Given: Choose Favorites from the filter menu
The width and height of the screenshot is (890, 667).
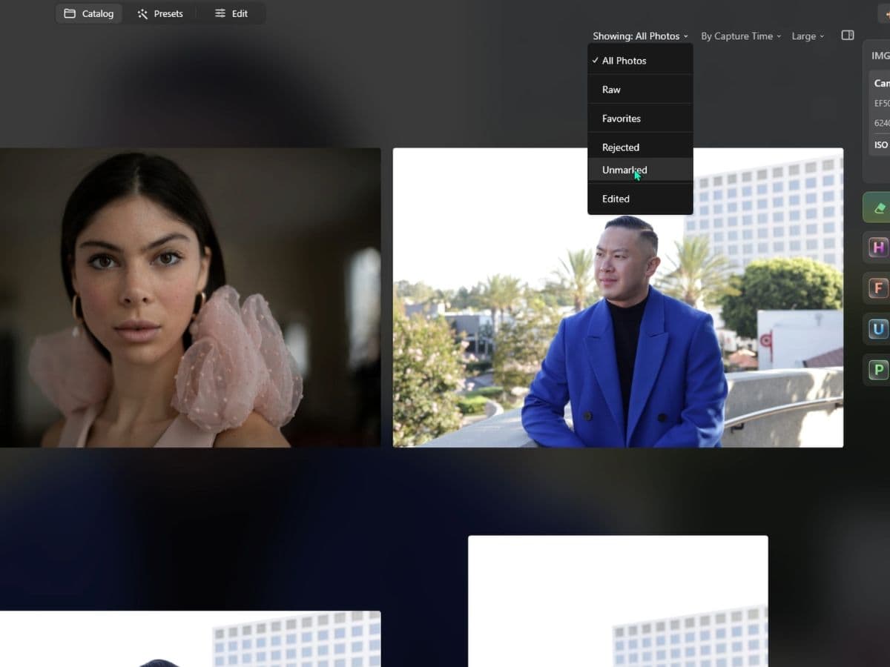Looking at the screenshot, I should click(x=640, y=119).
